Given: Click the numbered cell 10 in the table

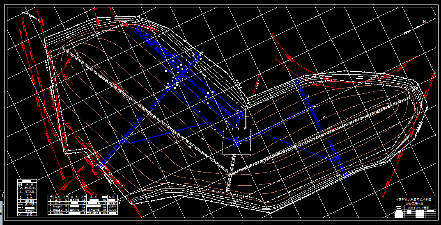Looking at the screenshot, I should coord(66,213).
